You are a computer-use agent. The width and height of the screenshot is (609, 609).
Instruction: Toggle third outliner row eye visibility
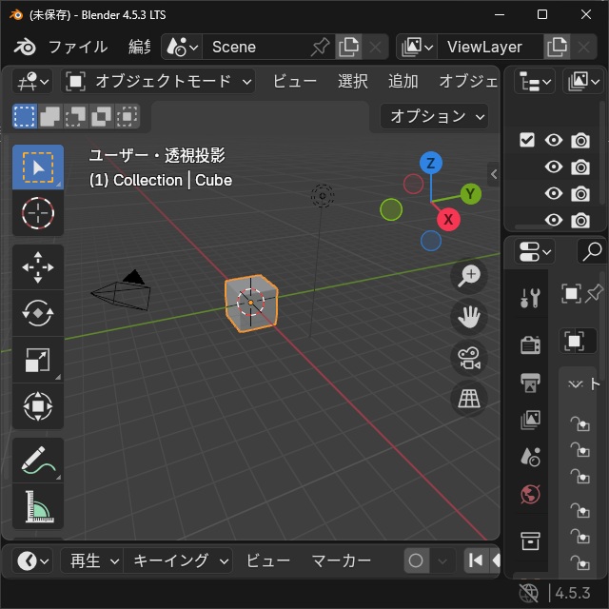[x=554, y=193]
